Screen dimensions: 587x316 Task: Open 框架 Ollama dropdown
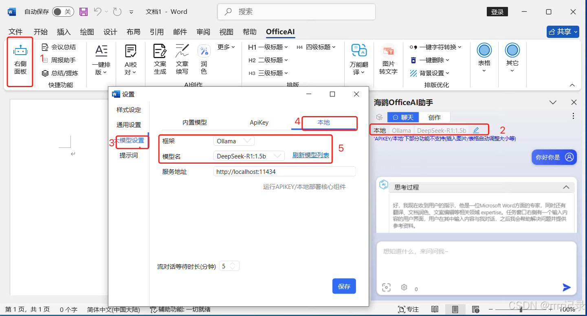234,141
